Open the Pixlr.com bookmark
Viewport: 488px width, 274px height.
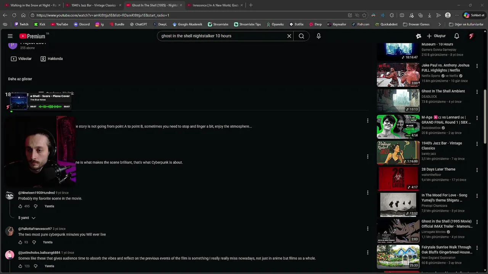(361, 24)
